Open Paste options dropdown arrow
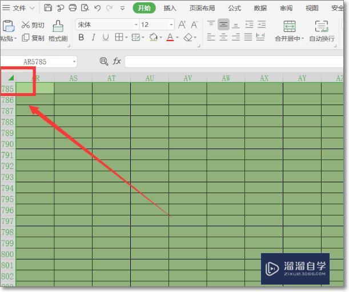The image size is (349, 292). tap(15, 38)
